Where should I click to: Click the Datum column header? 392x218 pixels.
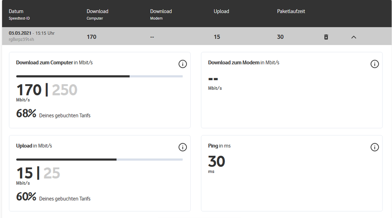click(16, 11)
